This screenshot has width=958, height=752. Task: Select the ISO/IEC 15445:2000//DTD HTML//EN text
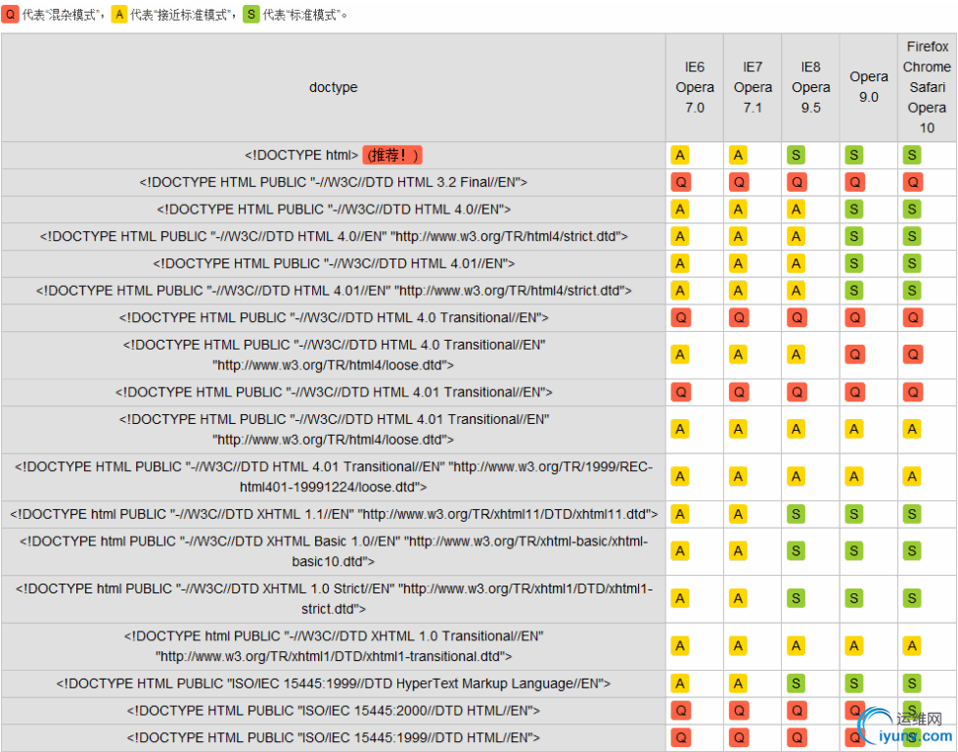coord(334,711)
